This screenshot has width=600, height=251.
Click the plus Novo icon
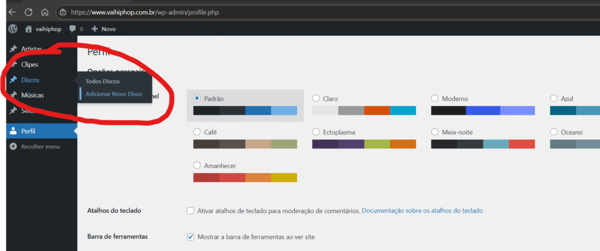click(94, 28)
